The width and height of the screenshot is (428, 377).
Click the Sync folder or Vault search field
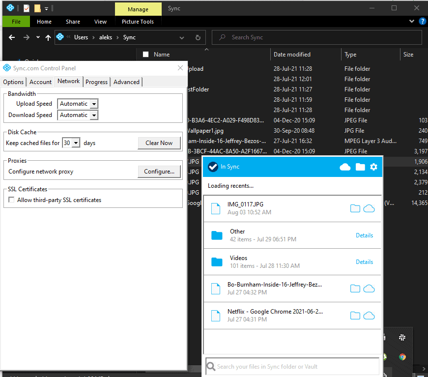(x=292, y=366)
